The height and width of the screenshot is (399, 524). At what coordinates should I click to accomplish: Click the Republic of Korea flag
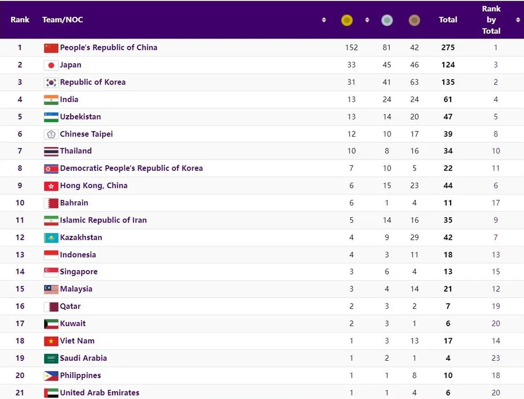coord(51,83)
